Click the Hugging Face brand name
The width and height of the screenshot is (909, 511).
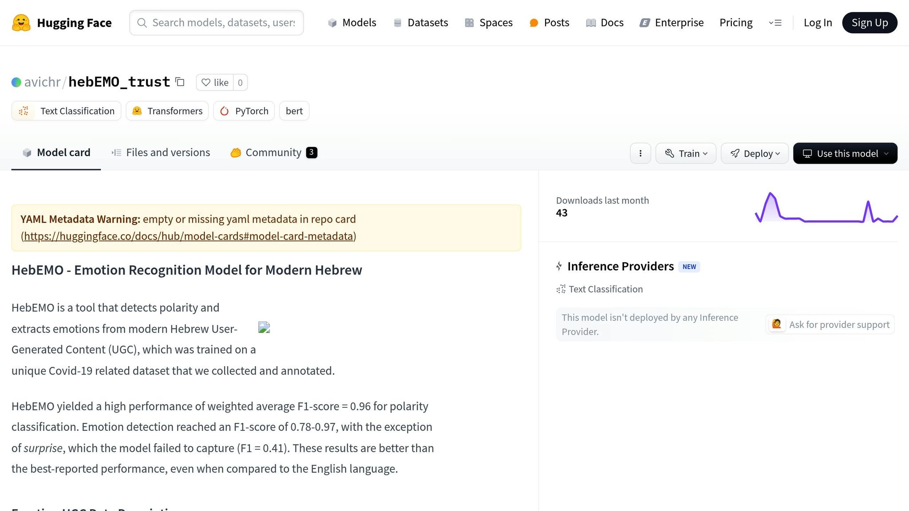pyautogui.click(x=74, y=23)
